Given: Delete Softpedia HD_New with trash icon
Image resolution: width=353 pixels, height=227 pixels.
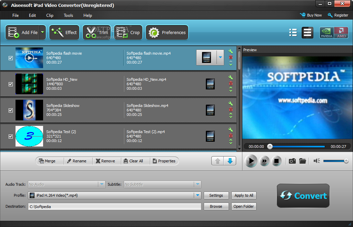Looking at the screenshot, I should coord(231,84).
